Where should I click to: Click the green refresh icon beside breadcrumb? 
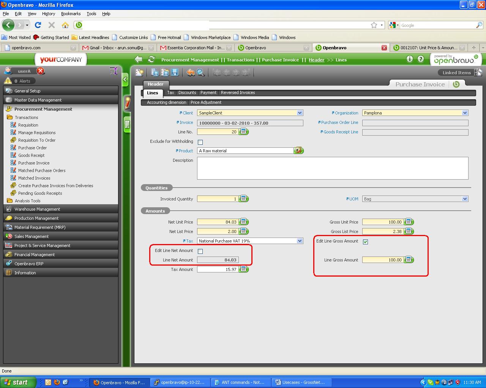coord(151,59)
